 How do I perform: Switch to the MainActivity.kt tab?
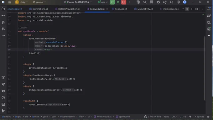[x=143, y=9]
